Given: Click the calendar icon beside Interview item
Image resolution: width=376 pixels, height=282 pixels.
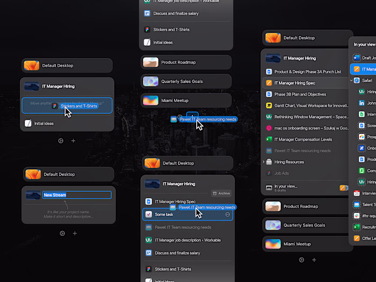Looking at the screenshot, I should click(357, 193).
